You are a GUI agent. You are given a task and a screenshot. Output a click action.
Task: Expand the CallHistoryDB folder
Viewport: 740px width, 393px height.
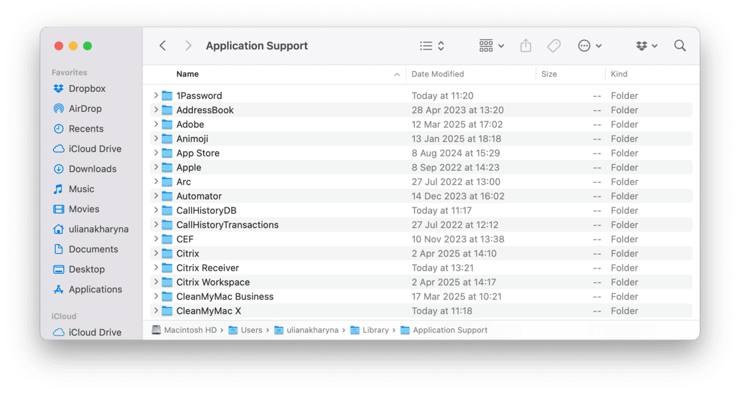coord(156,210)
